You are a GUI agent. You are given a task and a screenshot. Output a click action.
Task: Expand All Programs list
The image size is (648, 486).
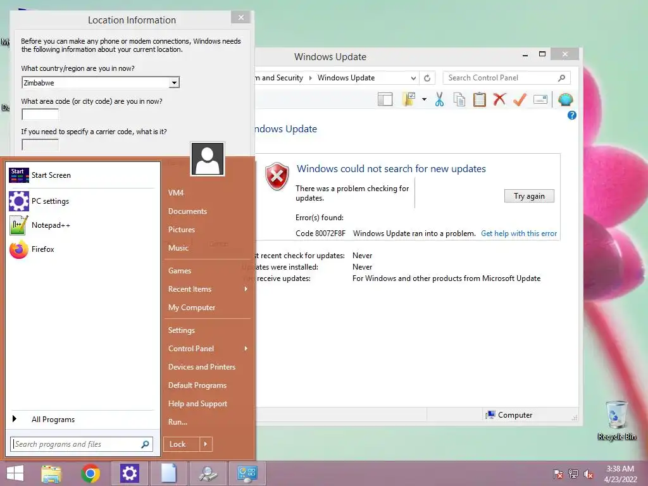[x=83, y=420]
